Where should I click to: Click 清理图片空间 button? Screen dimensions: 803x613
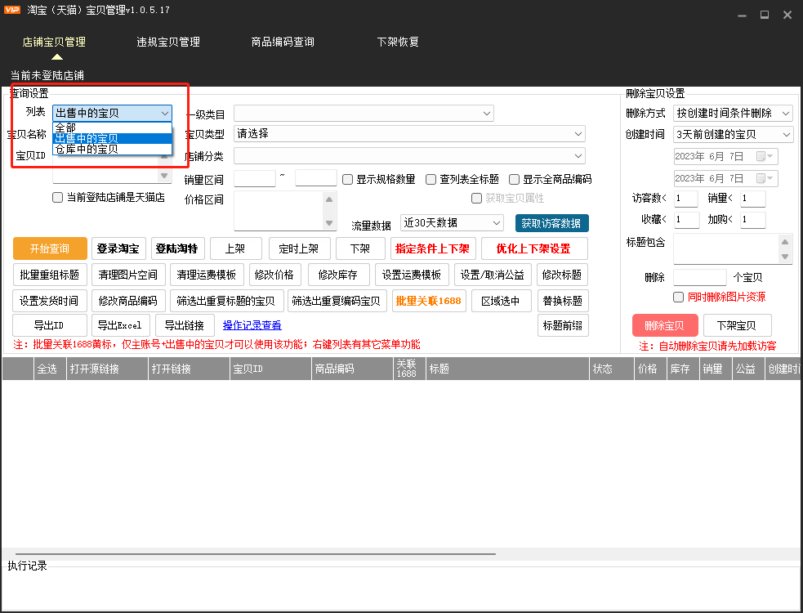(x=128, y=275)
